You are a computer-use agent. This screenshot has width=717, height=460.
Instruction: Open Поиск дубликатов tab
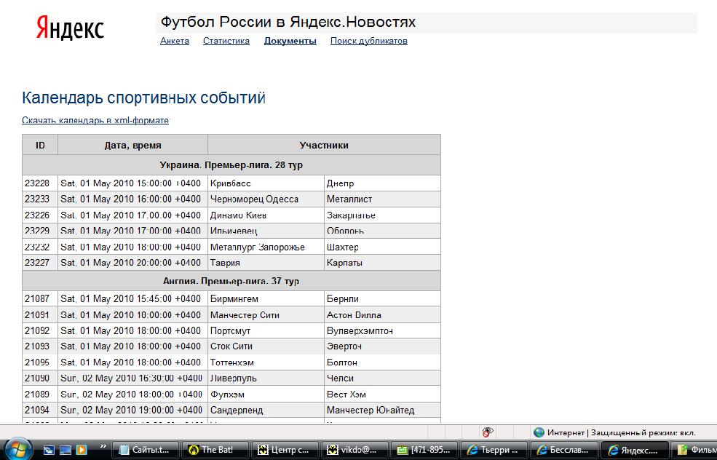coord(368,41)
